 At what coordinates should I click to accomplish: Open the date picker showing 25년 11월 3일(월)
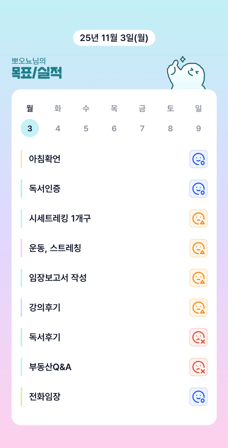(114, 38)
